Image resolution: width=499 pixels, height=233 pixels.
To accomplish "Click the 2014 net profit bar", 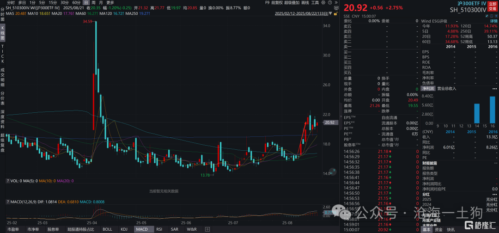I will coord(477,113).
